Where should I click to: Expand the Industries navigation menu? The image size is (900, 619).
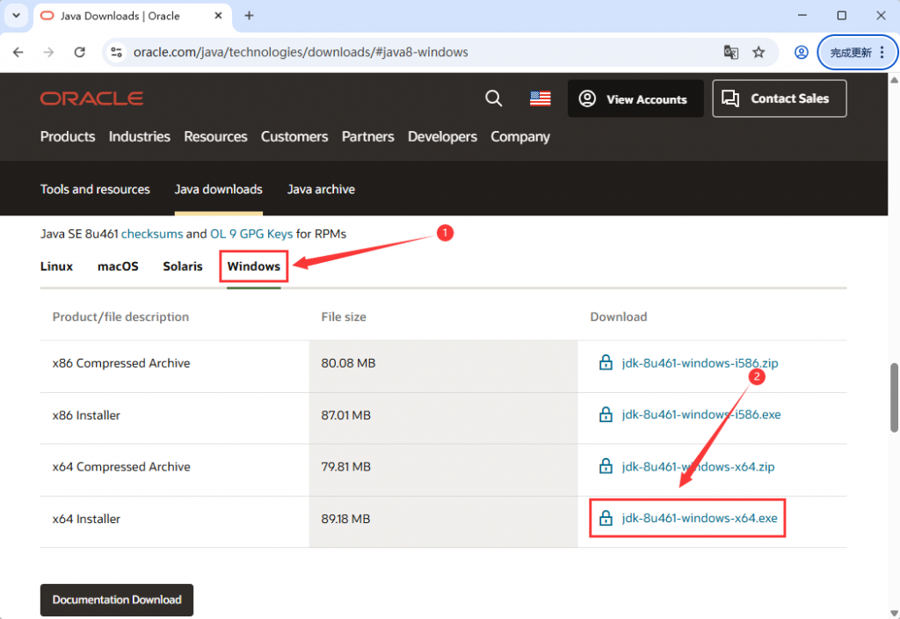point(139,136)
